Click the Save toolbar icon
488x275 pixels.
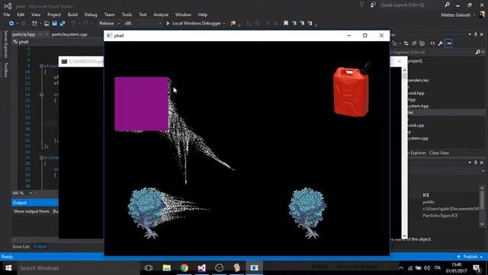point(55,24)
